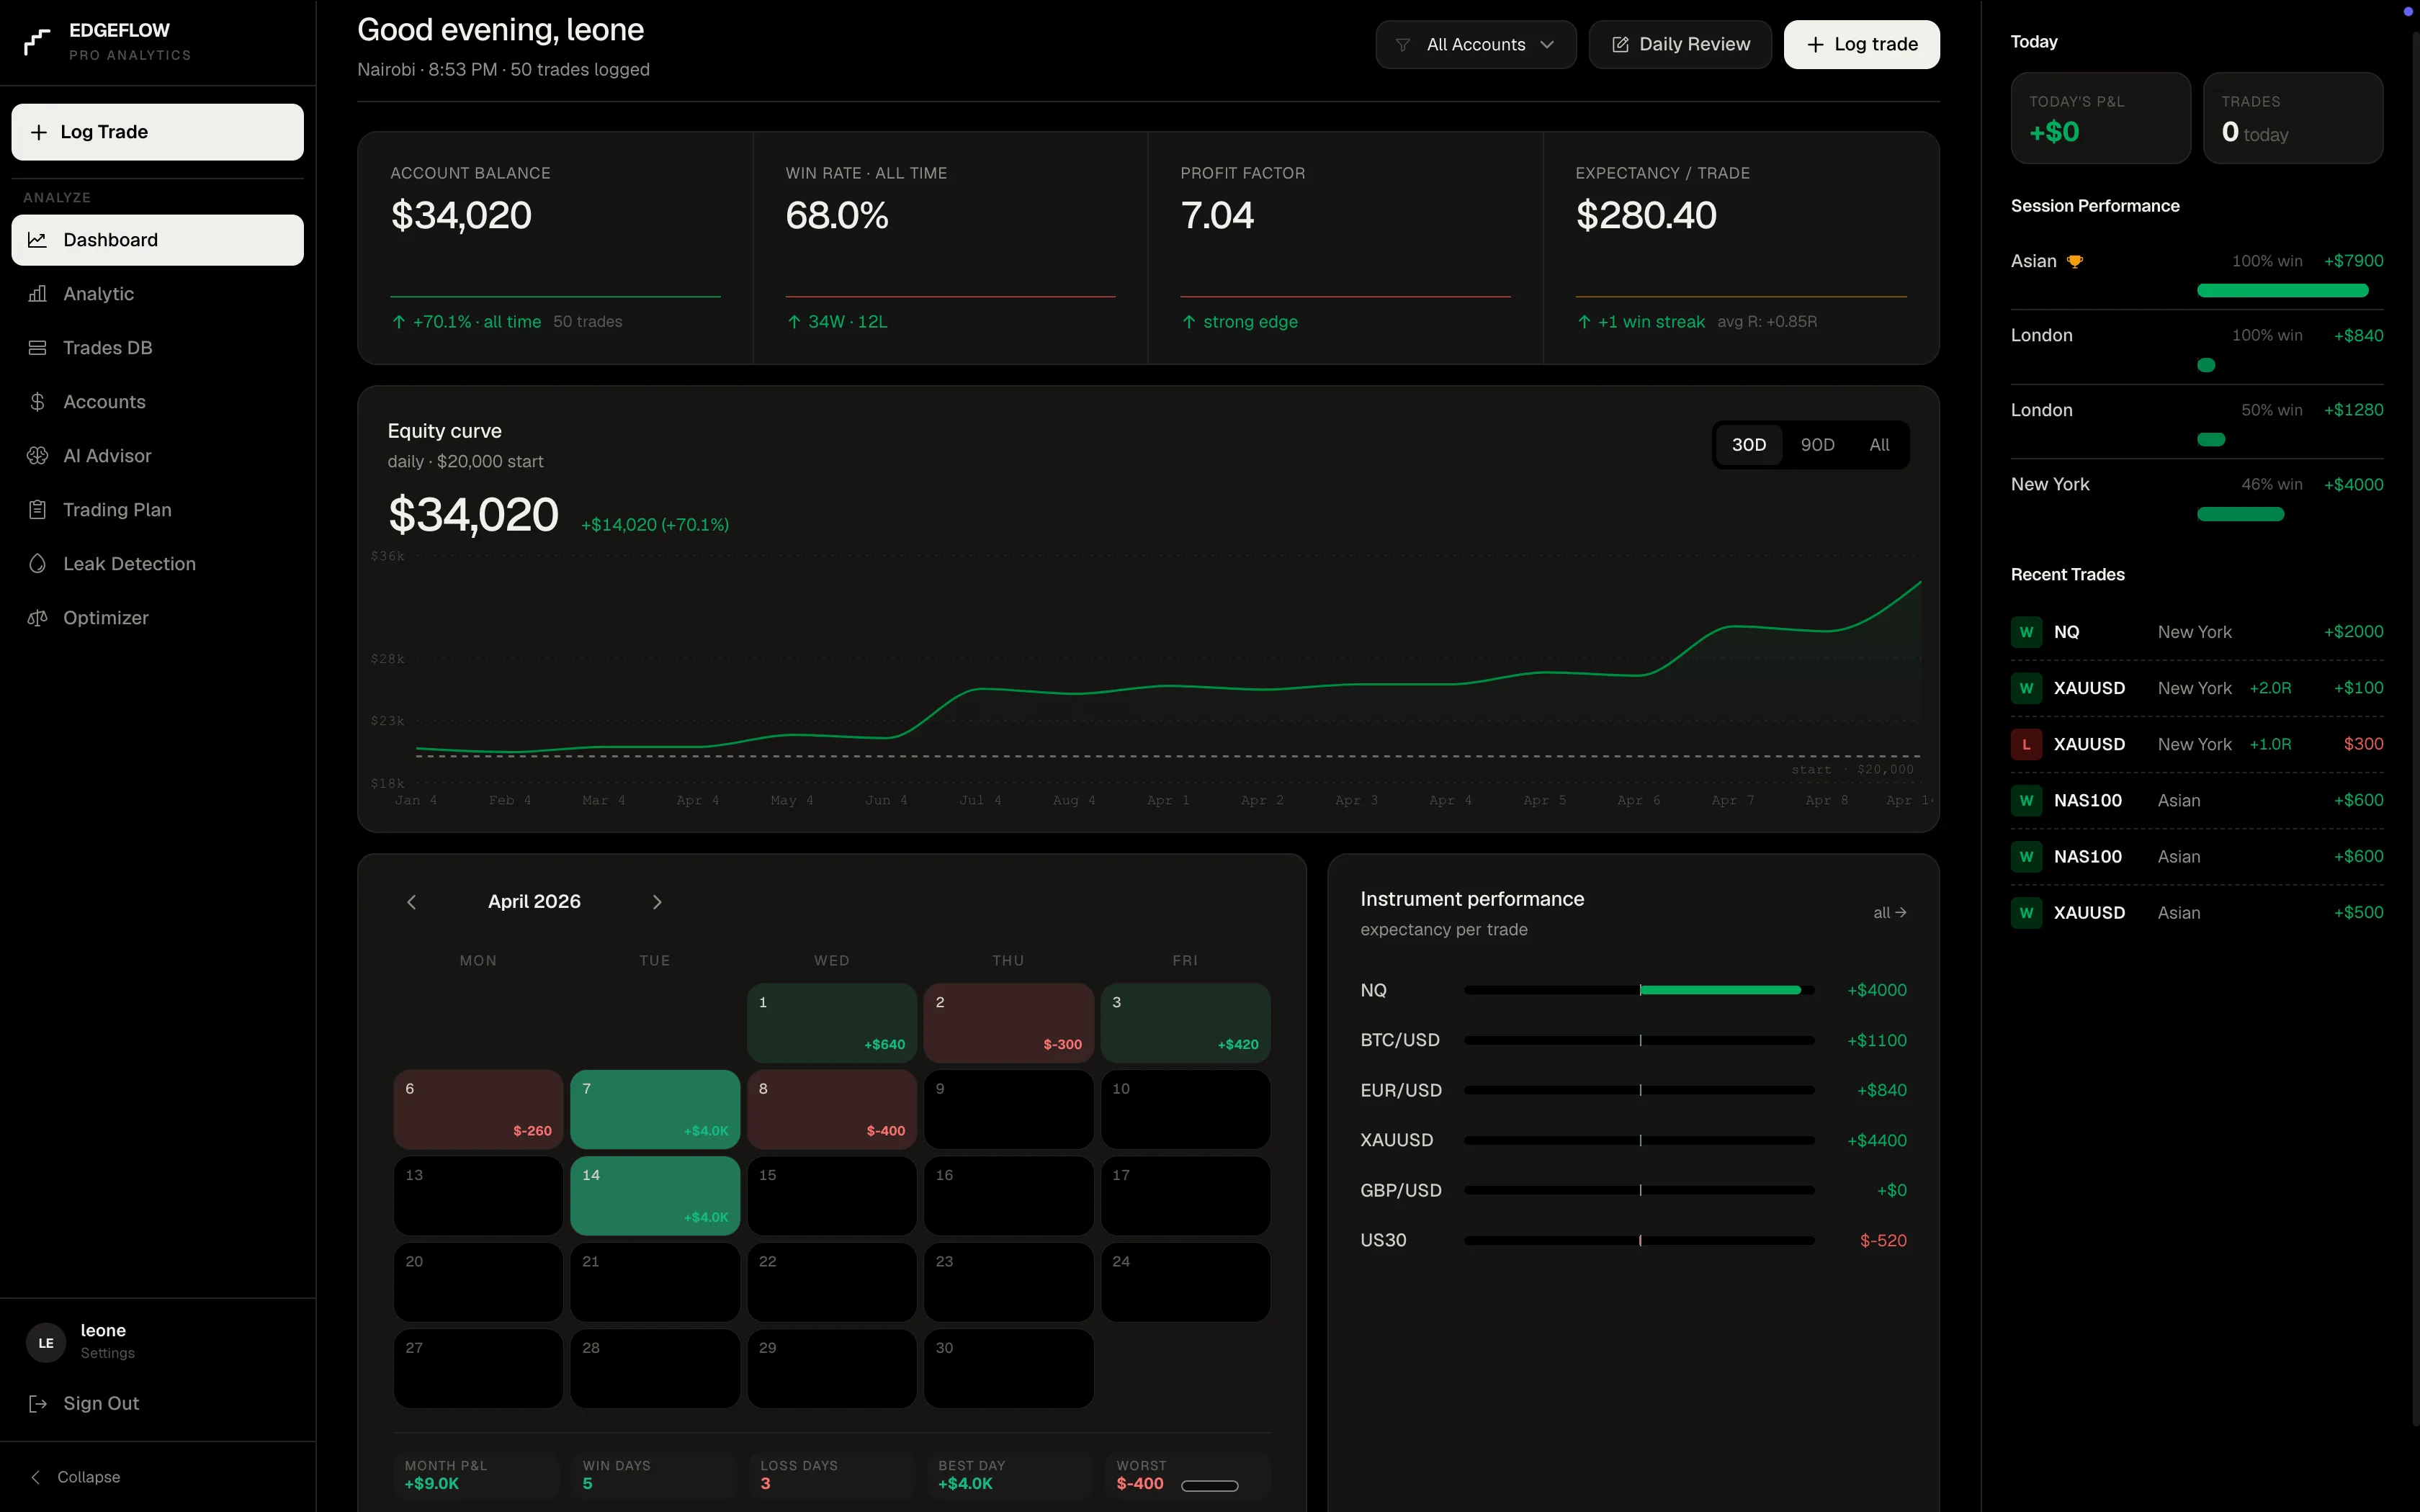Click the XAUUSD Asian +$500 trade
Image resolution: width=2420 pixels, height=1512 pixels.
2197,913
